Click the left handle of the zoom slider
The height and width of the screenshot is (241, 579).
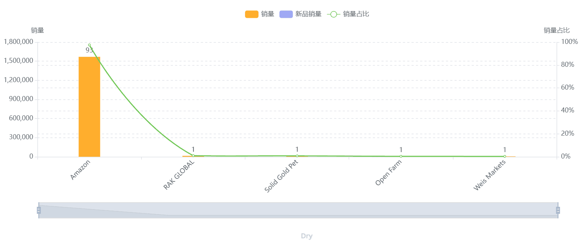pos(39,210)
